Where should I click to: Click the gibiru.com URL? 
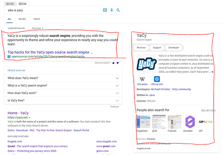102,151
